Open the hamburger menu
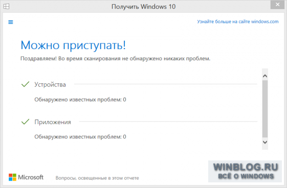The height and width of the screenshot is (188, 287). click(11, 22)
